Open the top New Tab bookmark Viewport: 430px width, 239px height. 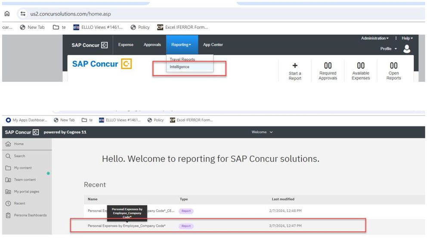(32, 27)
